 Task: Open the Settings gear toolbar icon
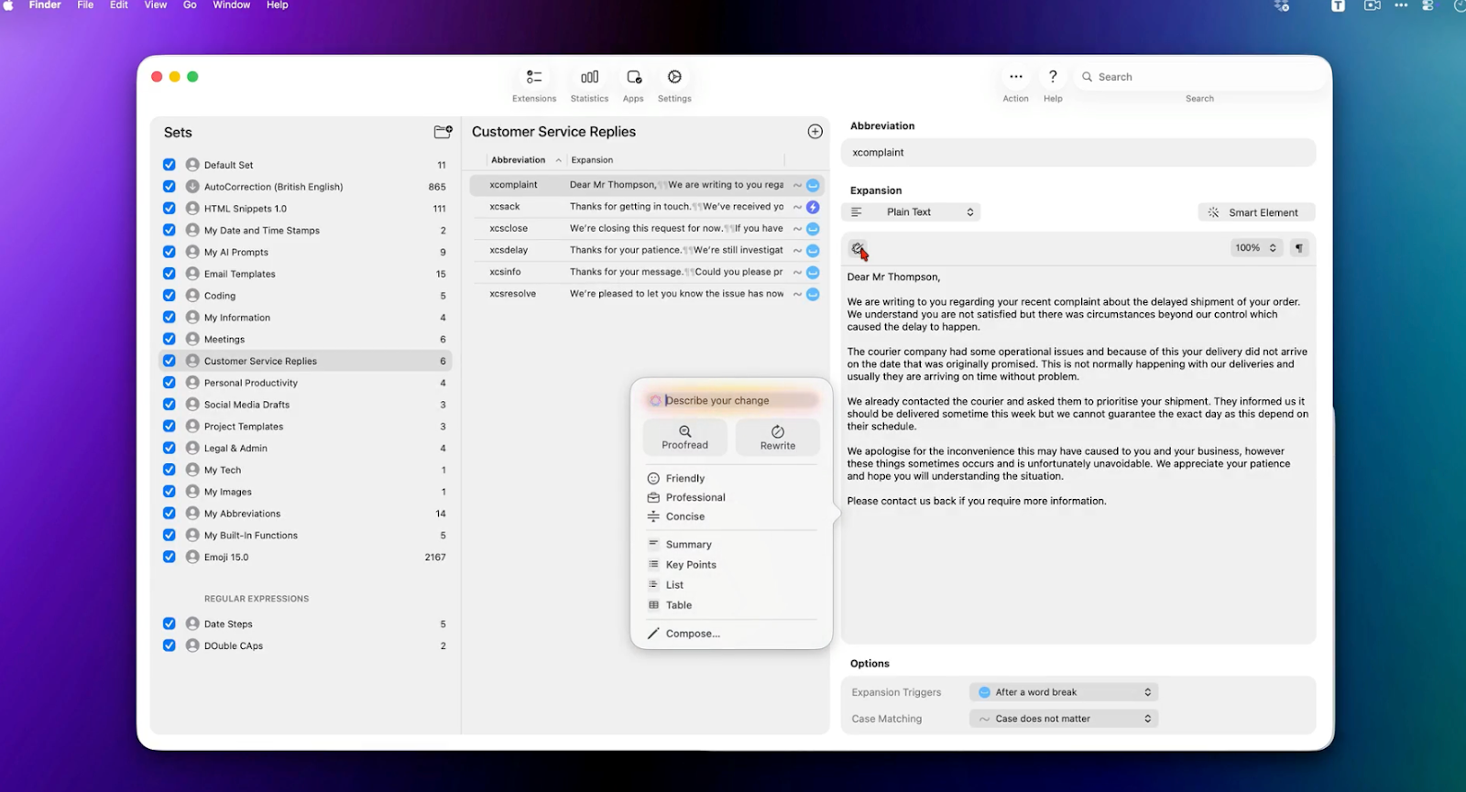pos(674,77)
